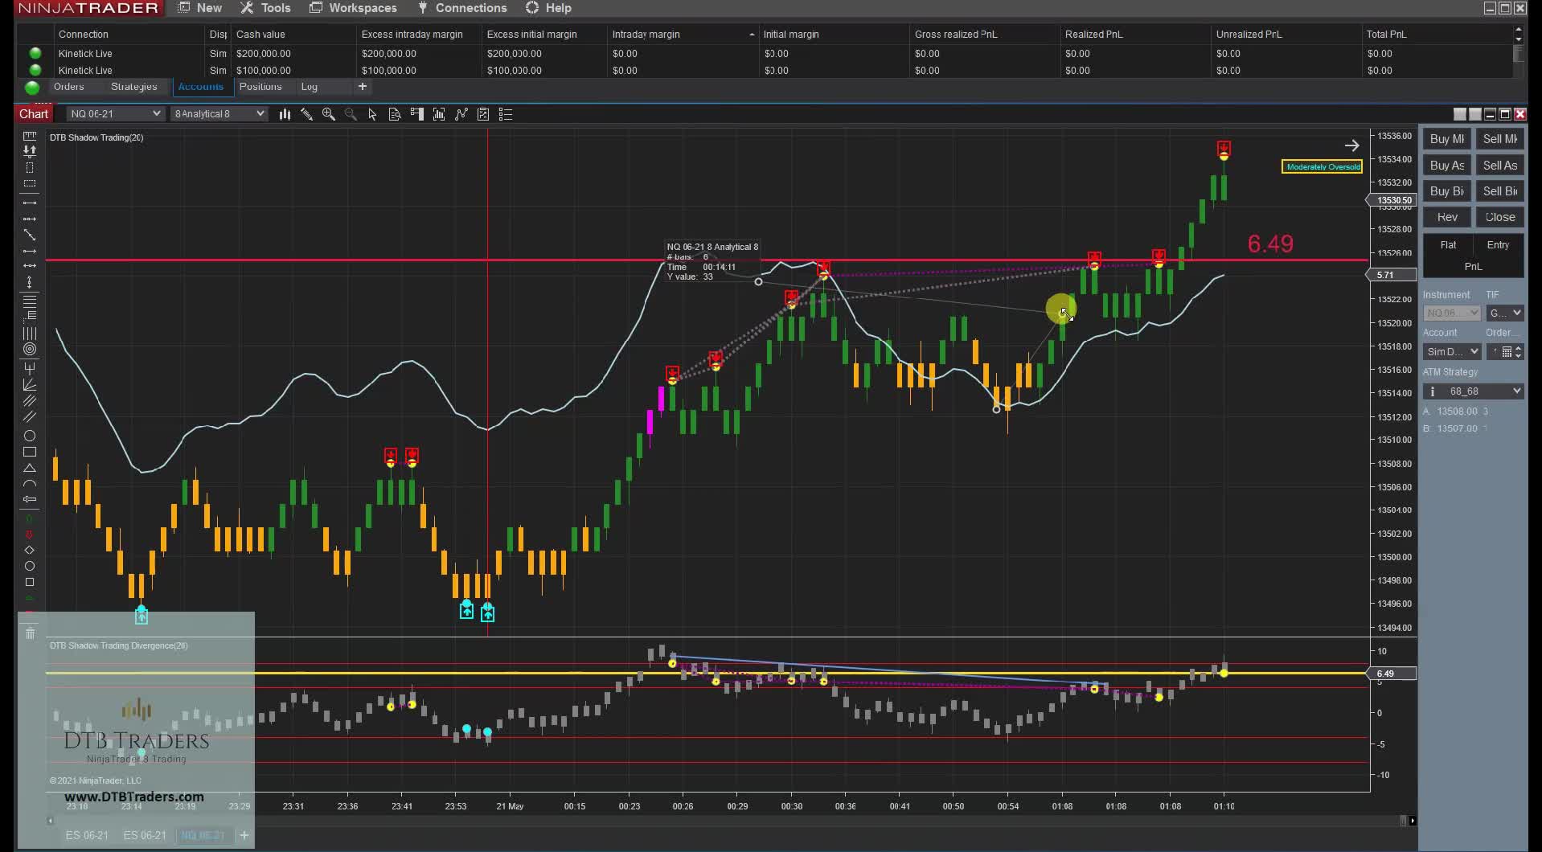
Task: Toggle the Chart Trader panel icon
Action: pos(416,114)
